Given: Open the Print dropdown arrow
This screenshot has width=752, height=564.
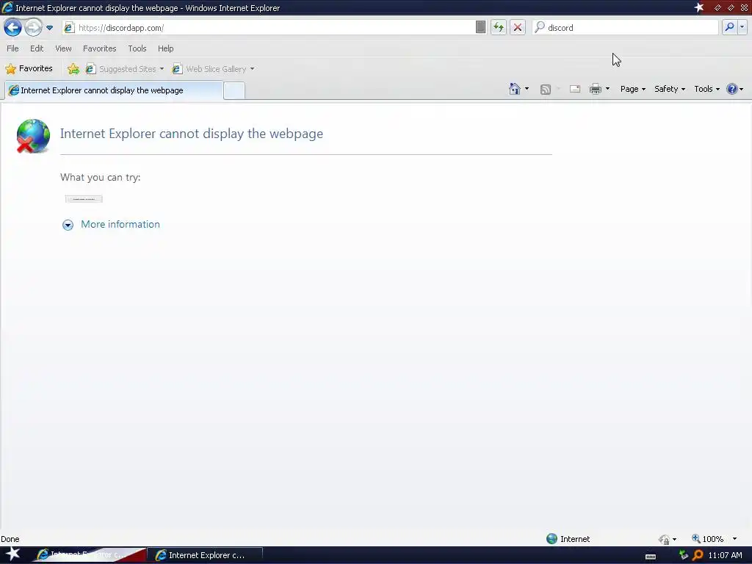Looking at the screenshot, I should point(607,89).
